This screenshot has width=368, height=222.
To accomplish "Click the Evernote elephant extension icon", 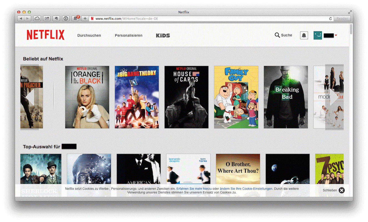I will (x=56, y=19).
